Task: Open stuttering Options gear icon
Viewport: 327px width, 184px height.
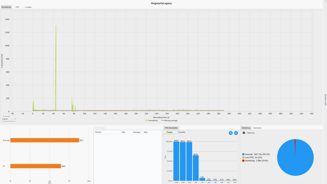Action: [244, 133]
